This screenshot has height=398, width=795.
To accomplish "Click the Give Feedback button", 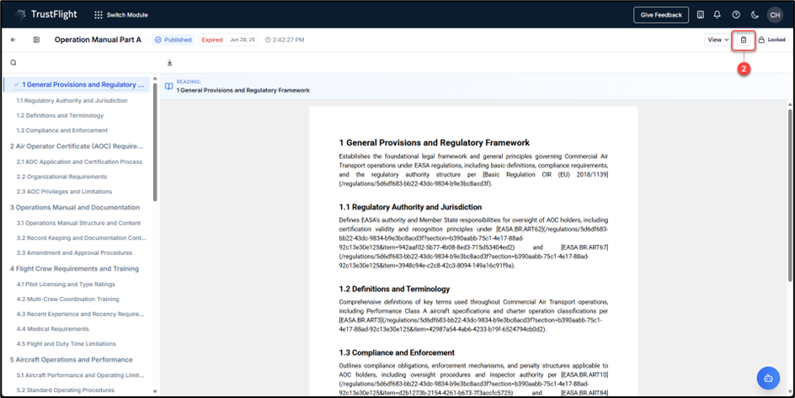I will coord(661,15).
